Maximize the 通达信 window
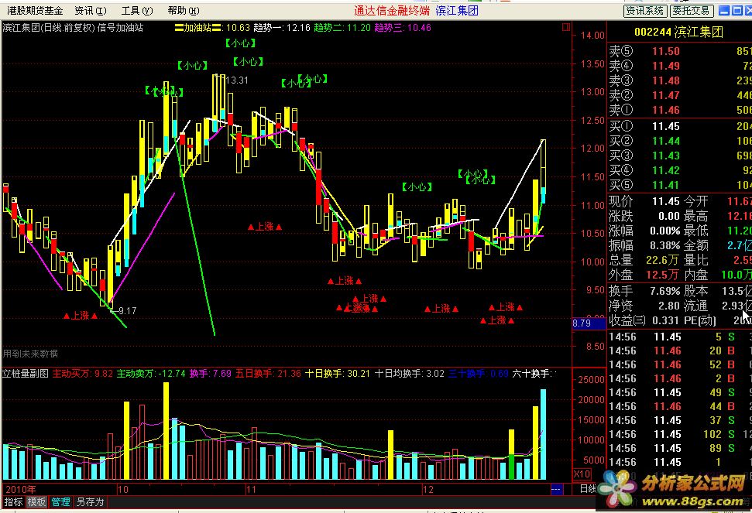 [x=737, y=11]
